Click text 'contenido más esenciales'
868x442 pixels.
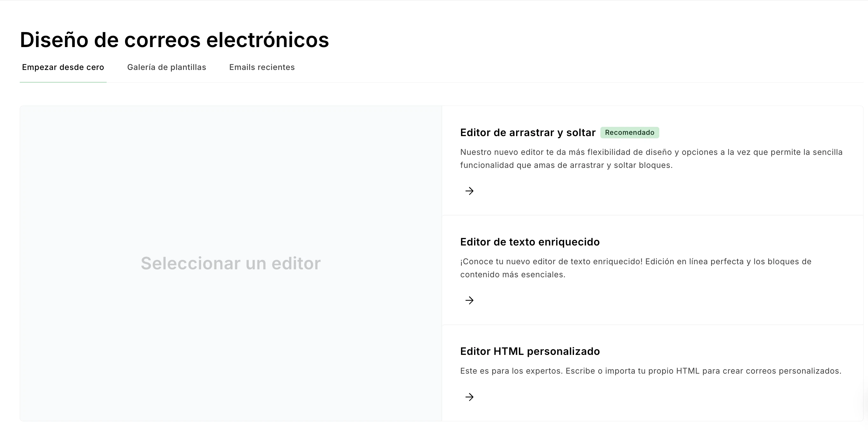click(512, 275)
